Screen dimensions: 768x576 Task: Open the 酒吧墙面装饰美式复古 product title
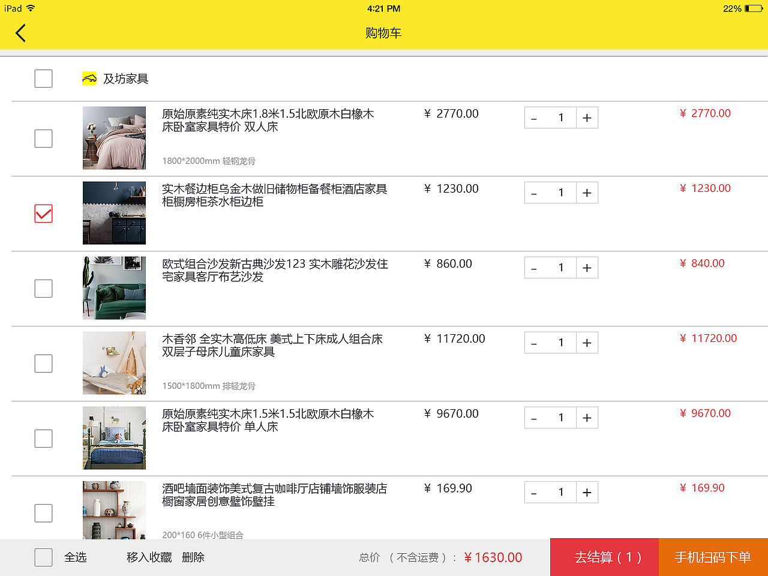[x=275, y=495]
